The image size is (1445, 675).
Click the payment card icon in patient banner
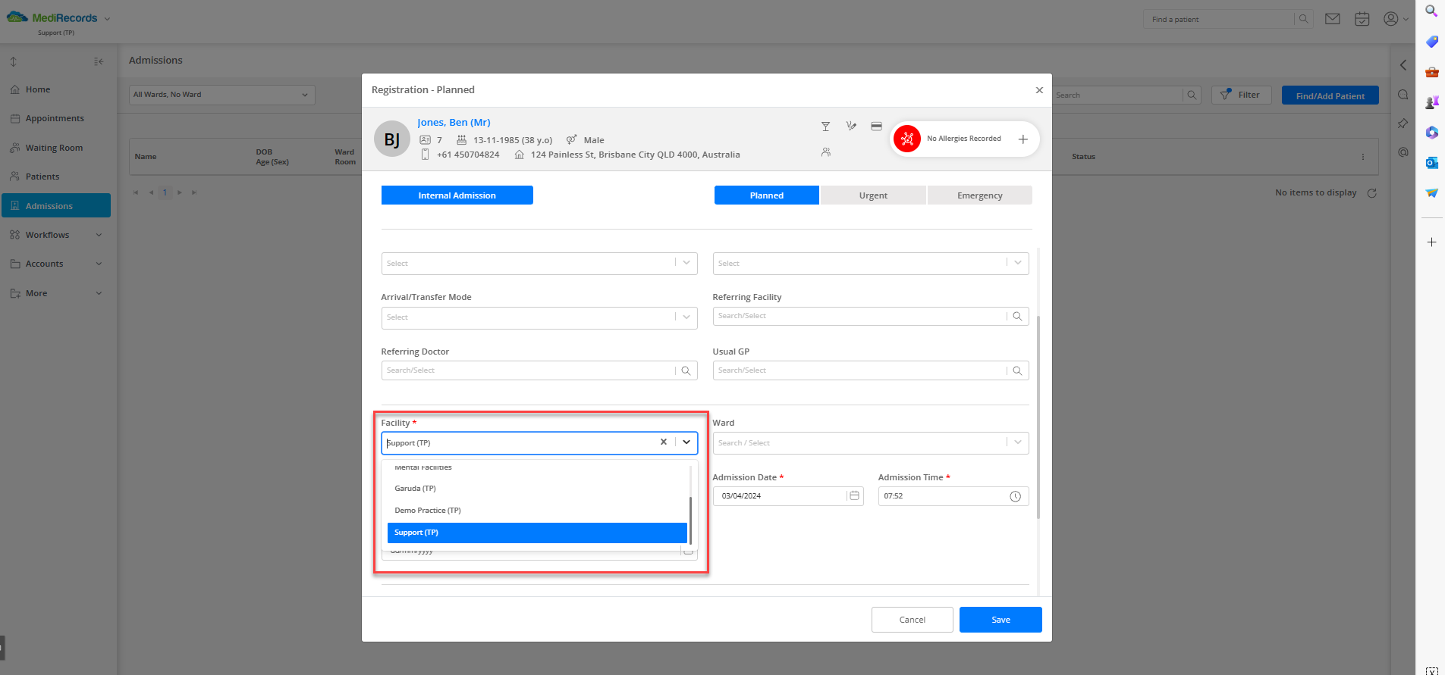tap(876, 127)
